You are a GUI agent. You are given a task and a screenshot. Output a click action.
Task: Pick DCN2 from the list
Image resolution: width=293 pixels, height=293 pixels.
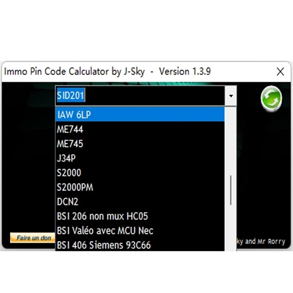coord(140,202)
